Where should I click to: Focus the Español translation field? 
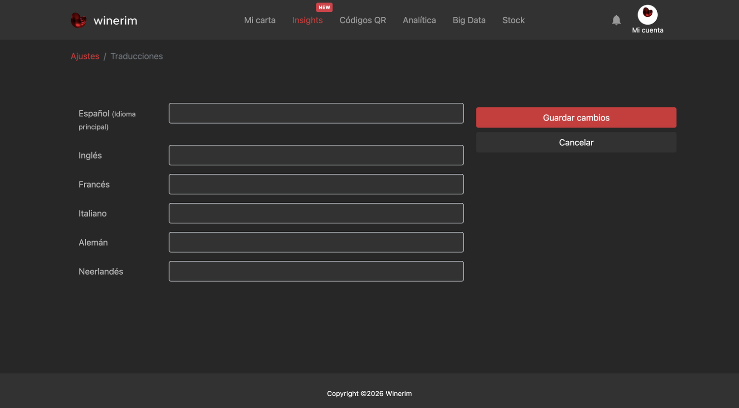click(316, 113)
